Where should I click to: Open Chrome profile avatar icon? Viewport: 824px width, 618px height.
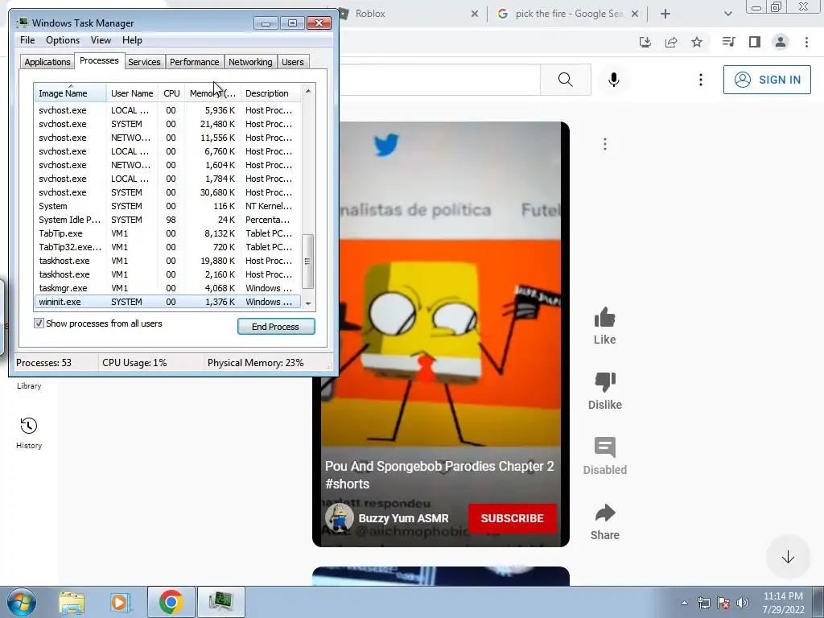(x=781, y=42)
